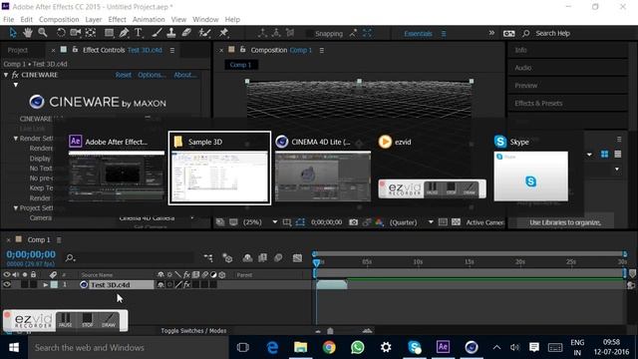
Task: Show hidden workspaces with double chevron
Action: (x=491, y=33)
